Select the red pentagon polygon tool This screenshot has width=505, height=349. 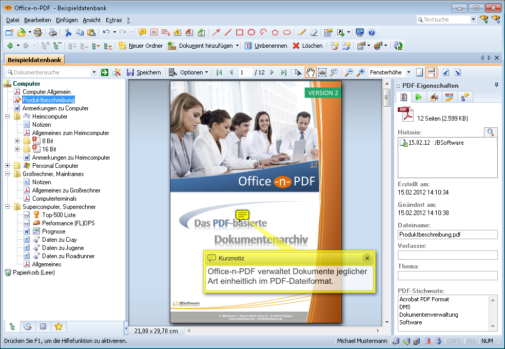pyautogui.click(x=275, y=32)
